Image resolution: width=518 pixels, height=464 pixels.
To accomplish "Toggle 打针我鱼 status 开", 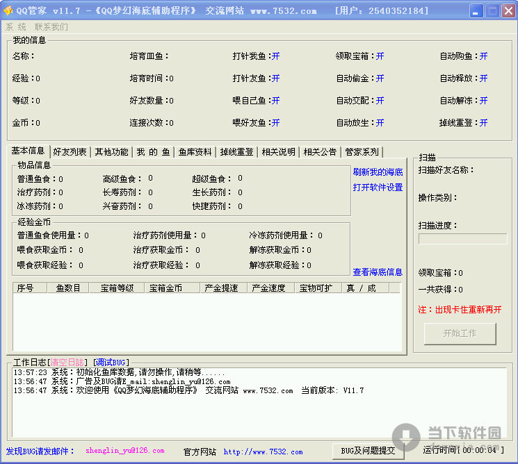I will click(x=275, y=56).
